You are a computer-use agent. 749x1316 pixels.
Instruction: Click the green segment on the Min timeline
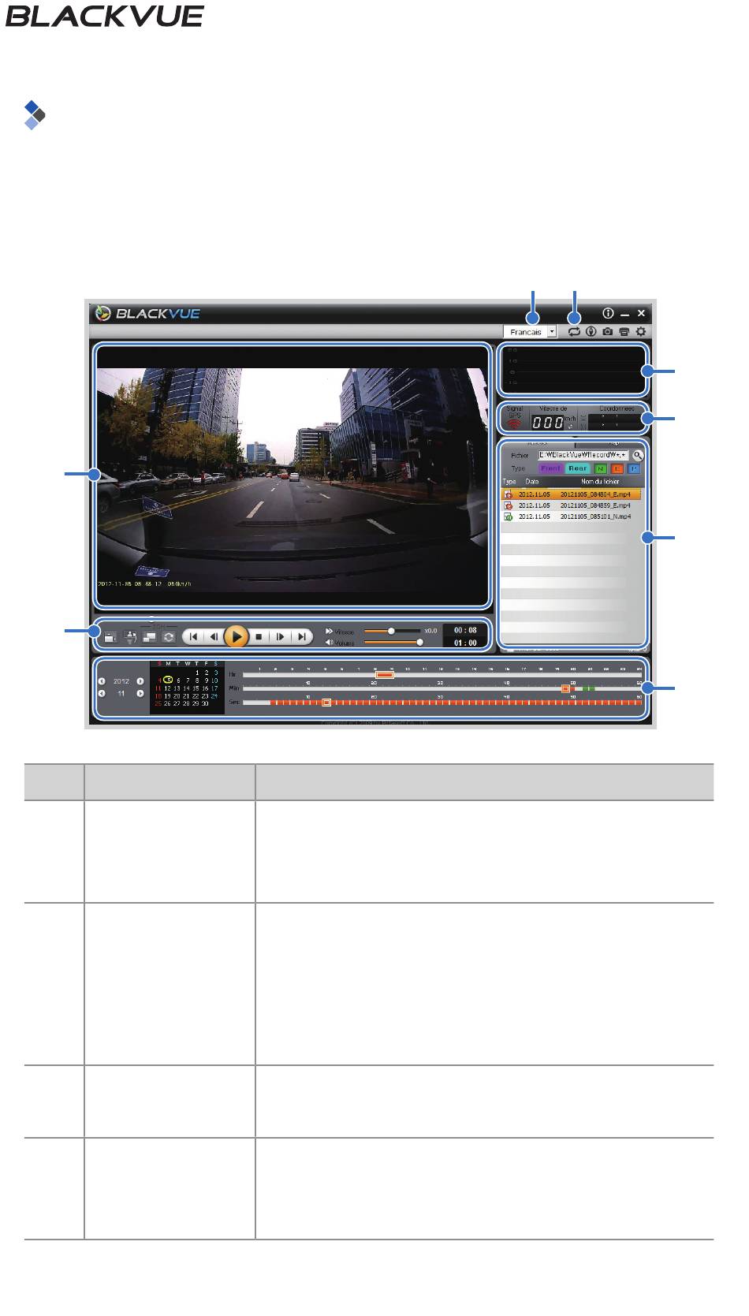(589, 688)
